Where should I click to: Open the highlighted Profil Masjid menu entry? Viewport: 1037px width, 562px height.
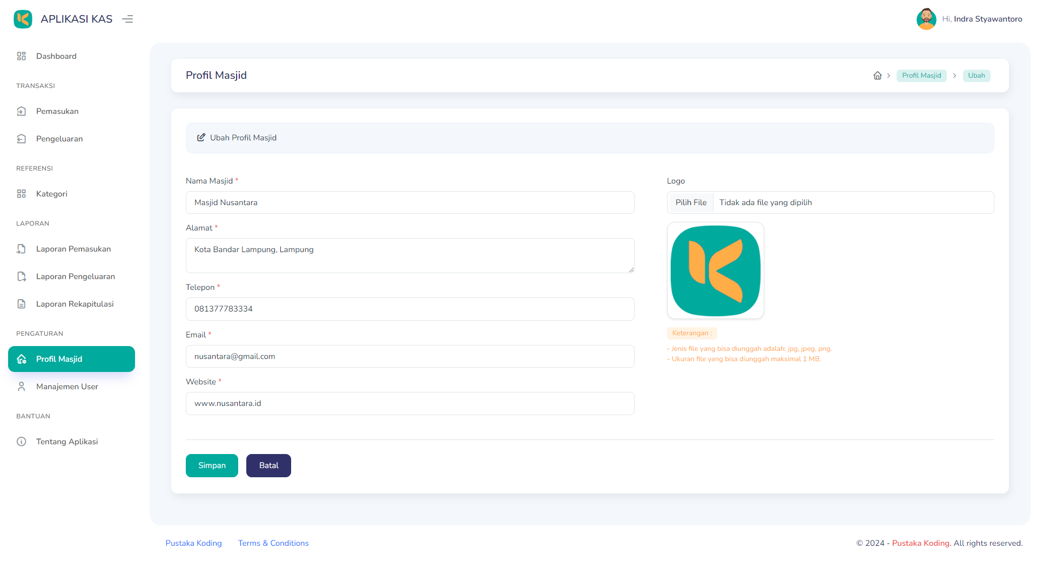pos(71,358)
